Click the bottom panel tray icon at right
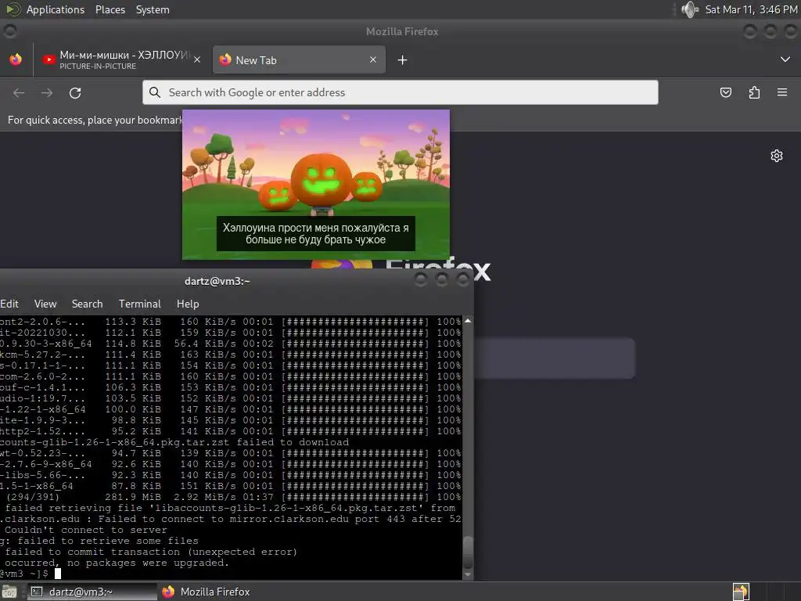 pos(741,592)
